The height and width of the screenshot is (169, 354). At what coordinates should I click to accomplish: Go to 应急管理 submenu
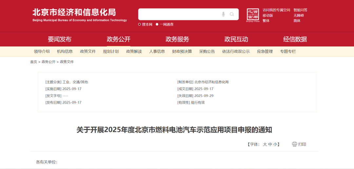(265, 51)
